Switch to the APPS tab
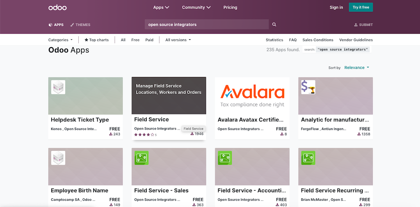This screenshot has height=207, width=420. coord(56,25)
